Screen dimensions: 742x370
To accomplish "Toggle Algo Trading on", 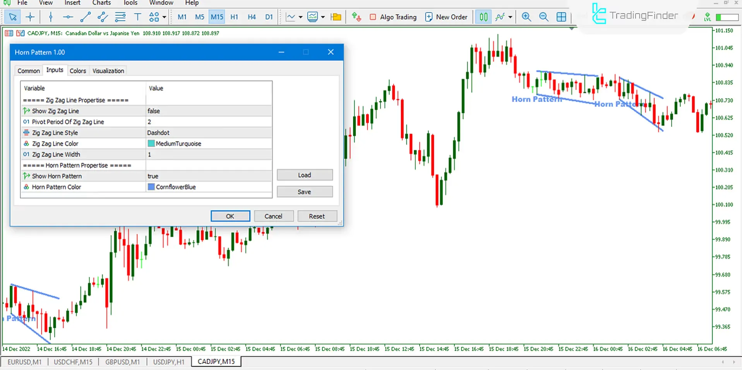I will 392,17.
